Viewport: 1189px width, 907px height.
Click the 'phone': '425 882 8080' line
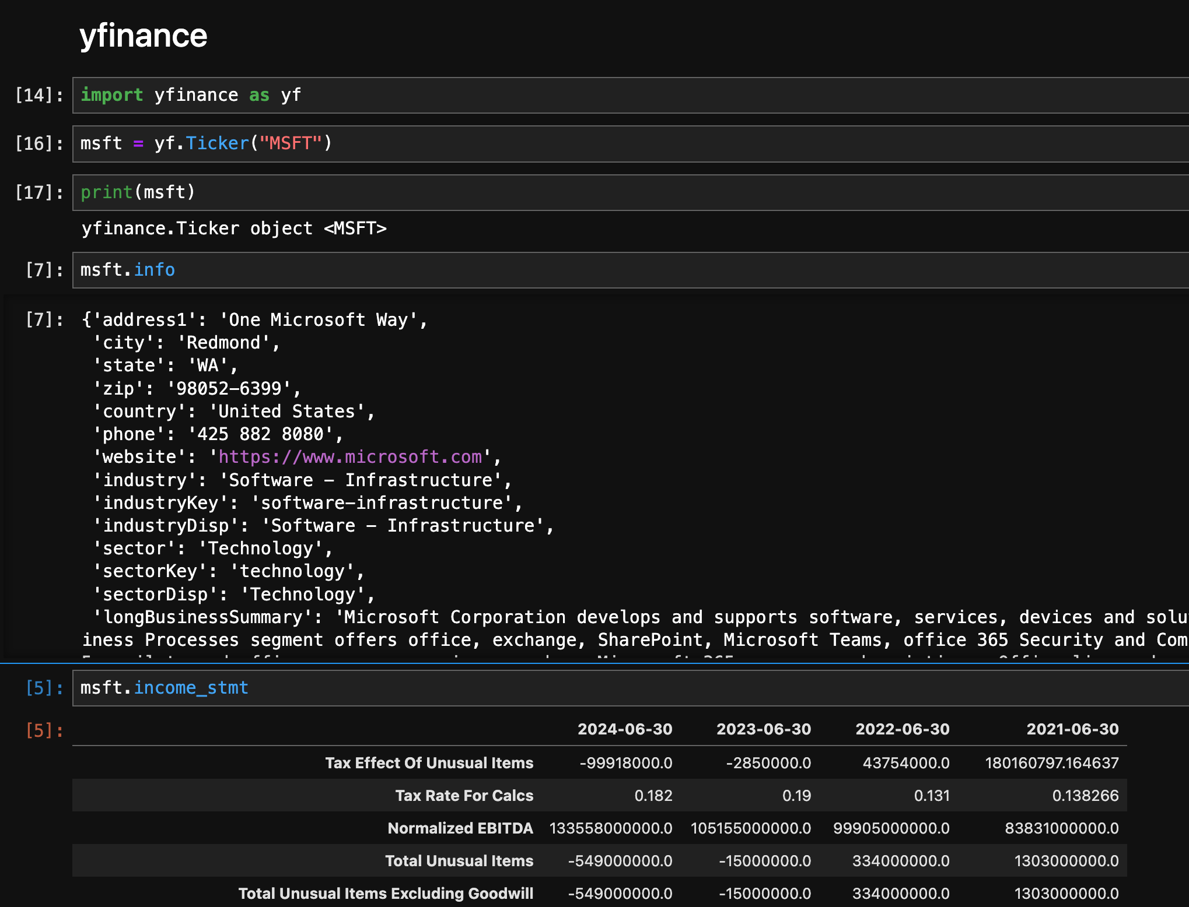(x=218, y=434)
